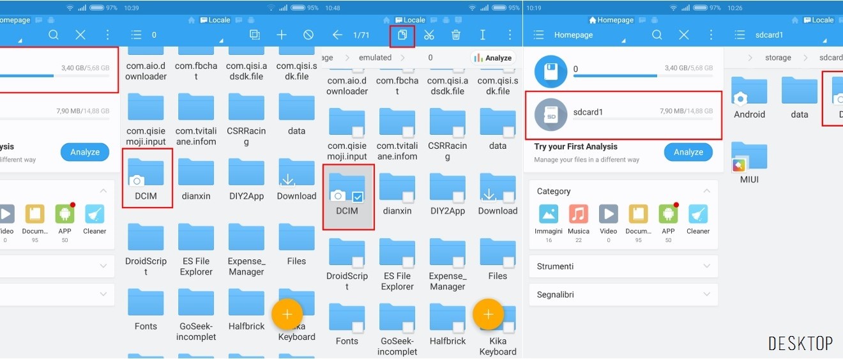Tap the 1/71 selection counter
The height and width of the screenshot is (359, 843).
pyautogui.click(x=361, y=35)
